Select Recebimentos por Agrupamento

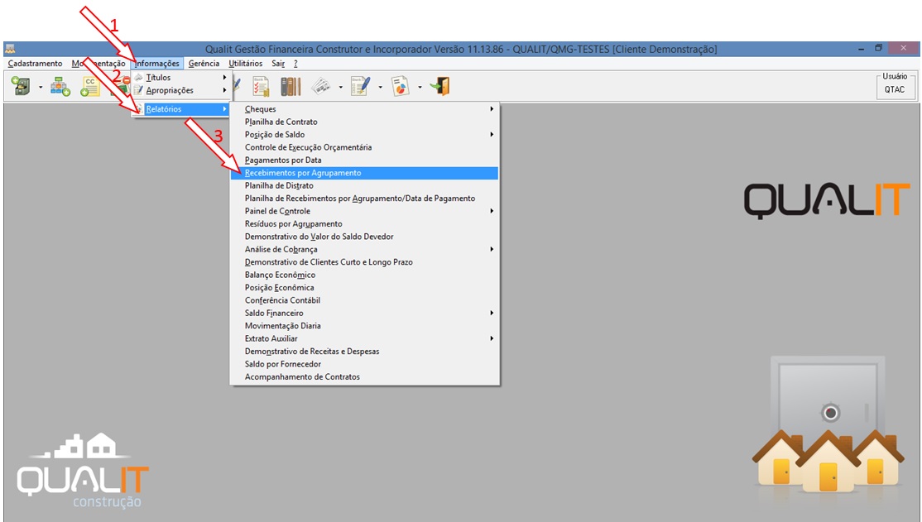click(x=364, y=173)
